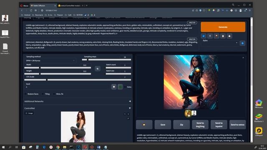Click into the negative prompt text box
The width and height of the screenshot is (267, 150).
[111, 45]
